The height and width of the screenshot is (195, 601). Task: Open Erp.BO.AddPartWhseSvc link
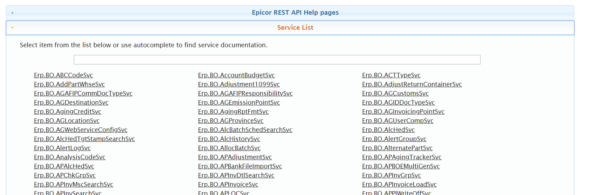[69, 84]
